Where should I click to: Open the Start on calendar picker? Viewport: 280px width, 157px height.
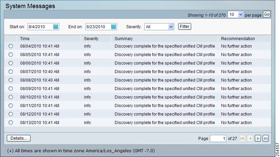56,27
